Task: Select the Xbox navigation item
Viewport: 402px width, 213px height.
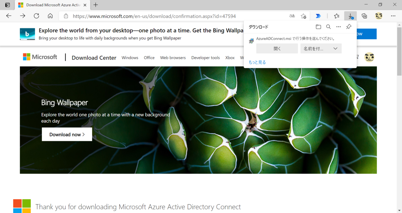Action: pyautogui.click(x=230, y=57)
